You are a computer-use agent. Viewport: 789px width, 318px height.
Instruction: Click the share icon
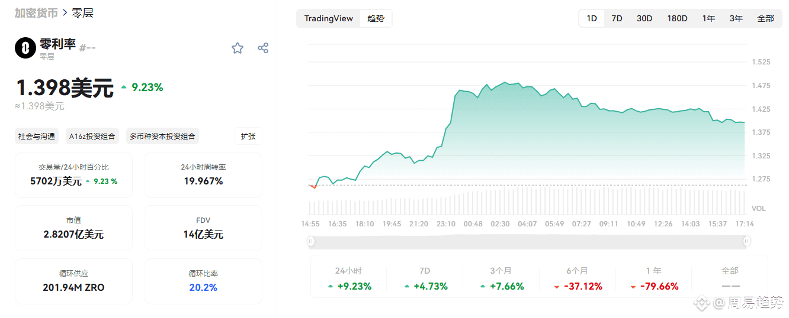pyautogui.click(x=264, y=48)
